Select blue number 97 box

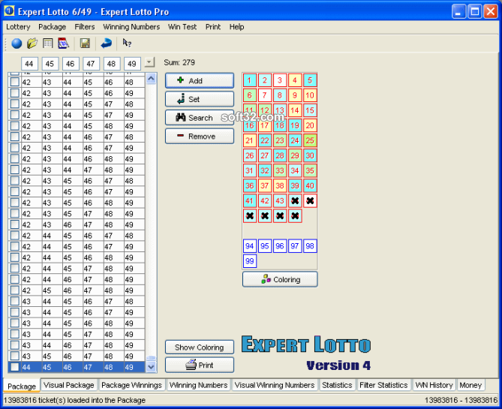295,246
